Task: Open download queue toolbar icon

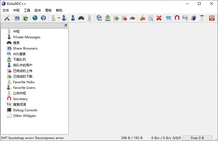Action: pyautogui.click(x=108, y=18)
